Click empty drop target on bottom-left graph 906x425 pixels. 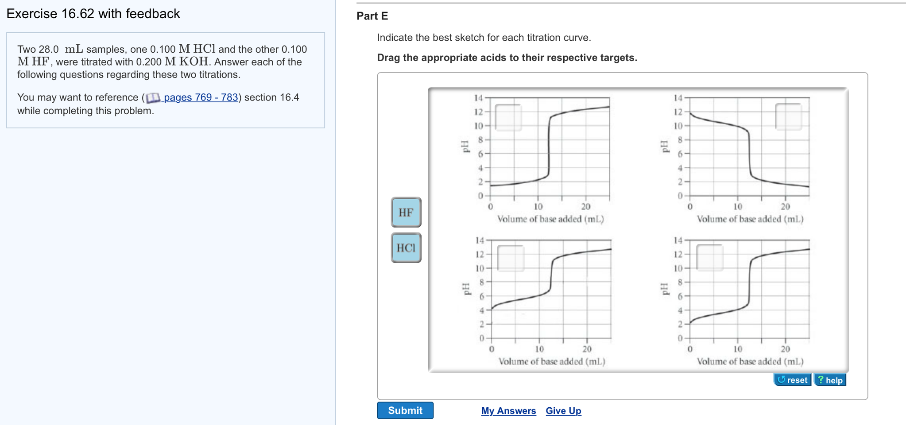[x=511, y=258]
